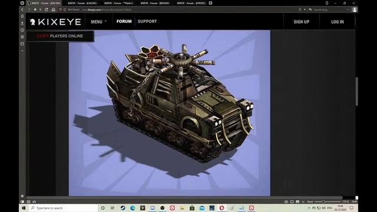Open the History panel in the sidebar
The image size is (377, 212).
[22, 30]
